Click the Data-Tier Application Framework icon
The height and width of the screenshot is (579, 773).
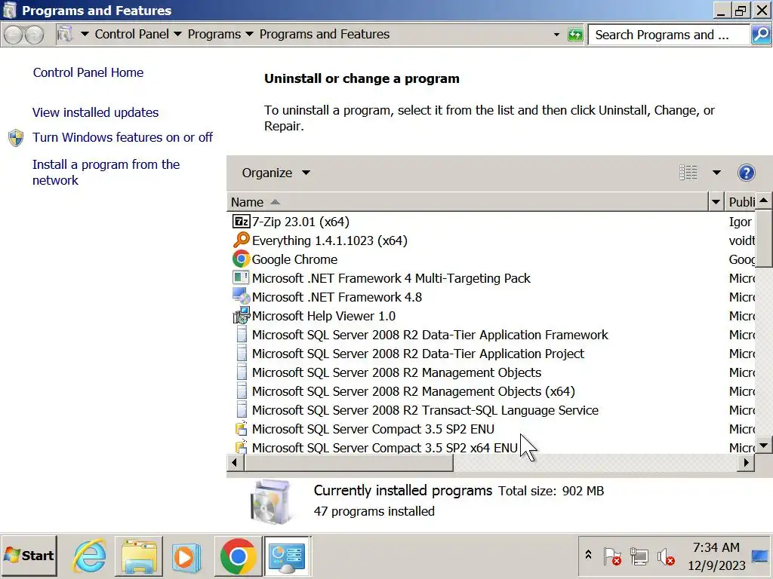(241, 334)
